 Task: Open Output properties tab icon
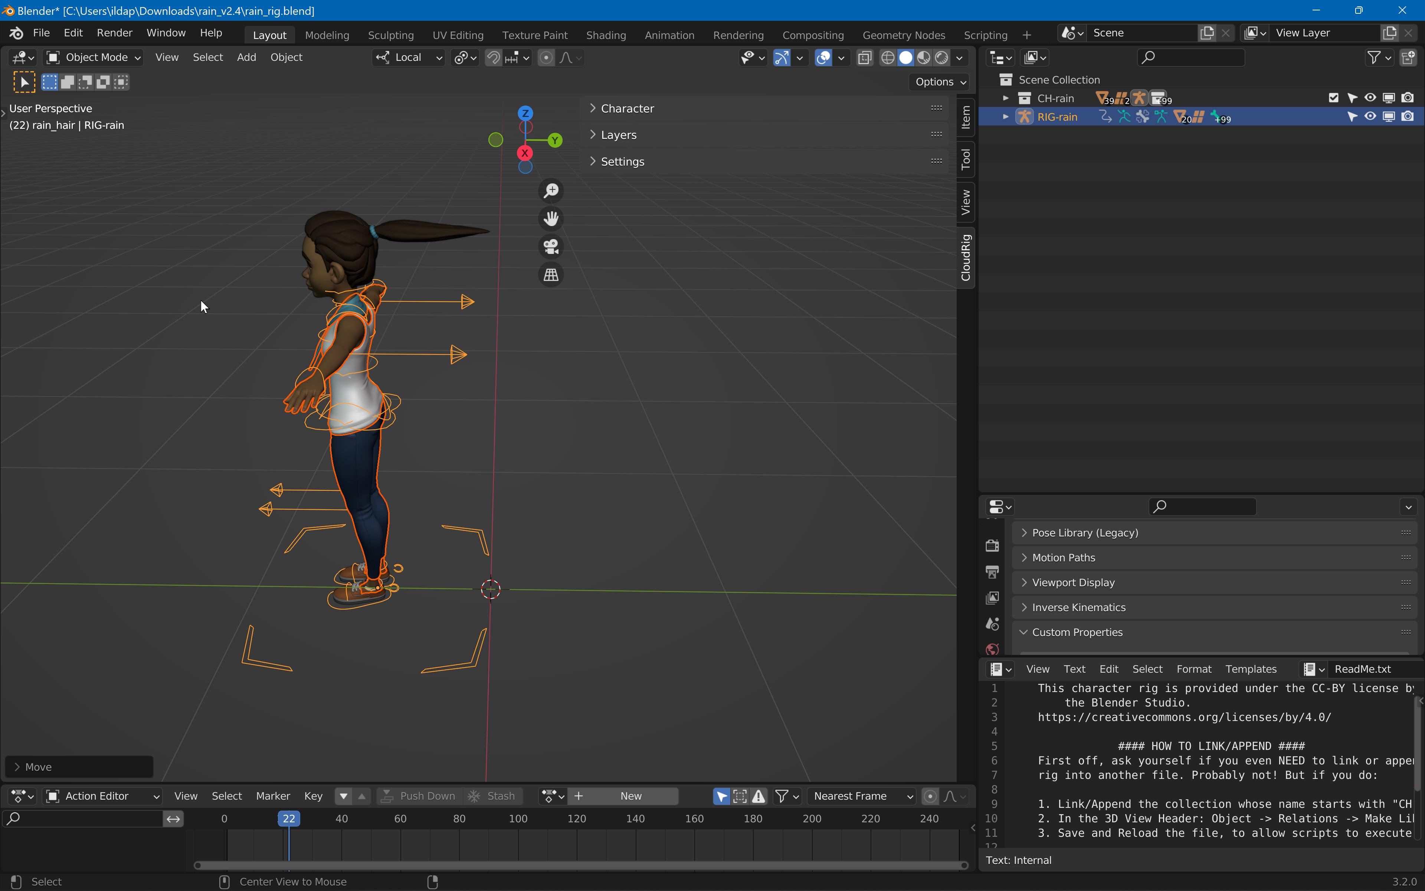click(992, 572)
